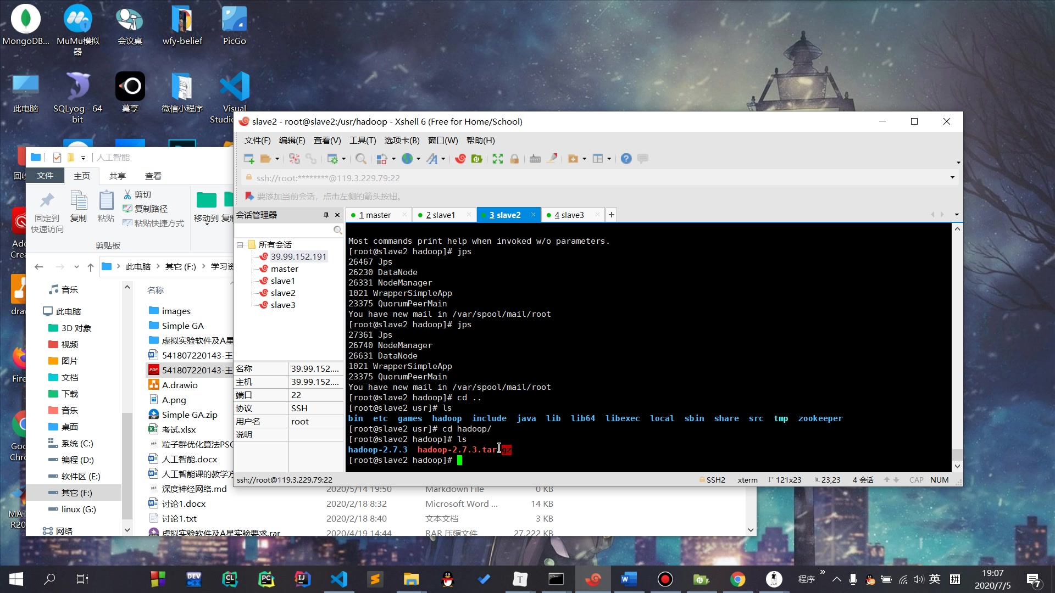This screenshot has height=593, width=1055.
Task: Switch to the 1 master tab
Action: pos(375,214)
